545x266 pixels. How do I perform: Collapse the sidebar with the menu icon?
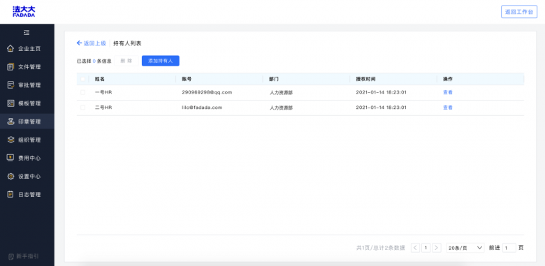(x=27, y=33)
